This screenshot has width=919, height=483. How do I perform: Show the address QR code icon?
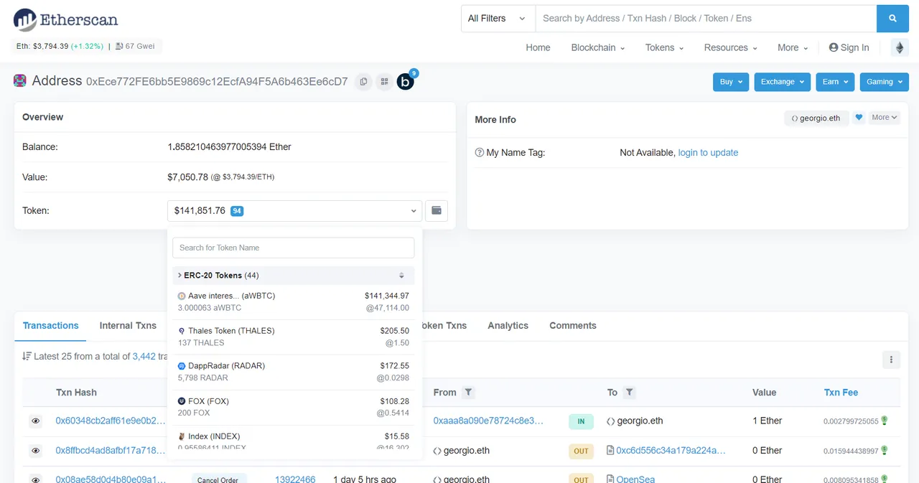(384, 82)
